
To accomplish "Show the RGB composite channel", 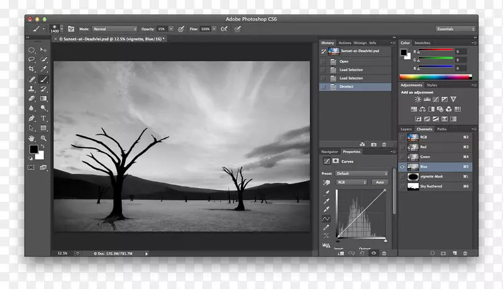I will coord(402,137).
